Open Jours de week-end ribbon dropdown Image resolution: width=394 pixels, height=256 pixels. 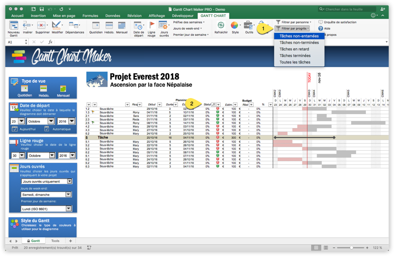[188, 29]
